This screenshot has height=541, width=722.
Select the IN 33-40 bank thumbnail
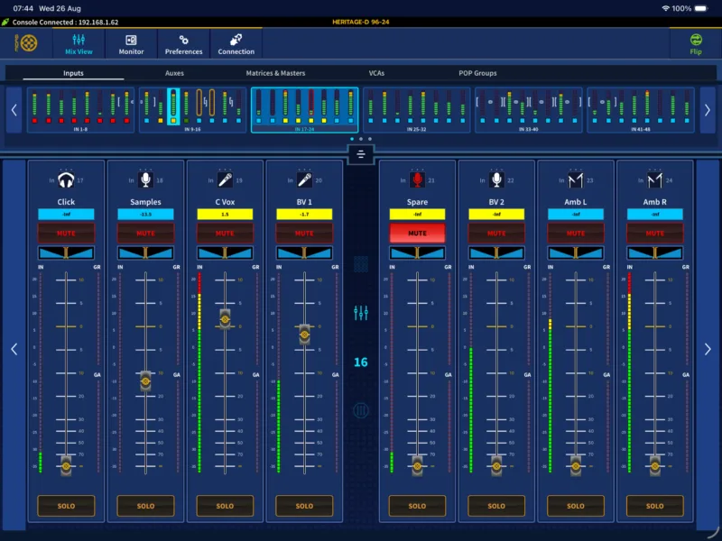[x=529, y=110]
